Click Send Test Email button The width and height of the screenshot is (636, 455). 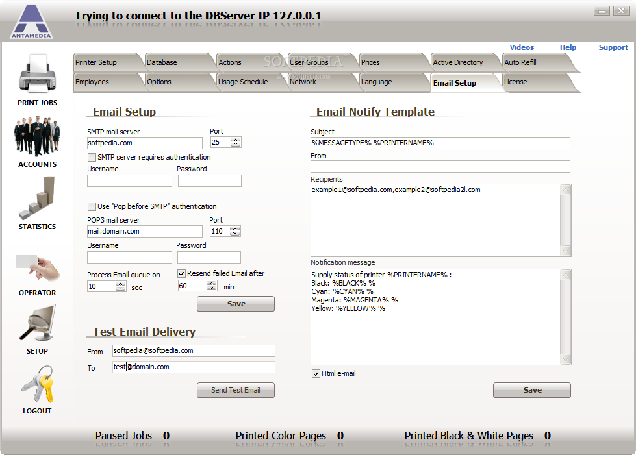236,390
